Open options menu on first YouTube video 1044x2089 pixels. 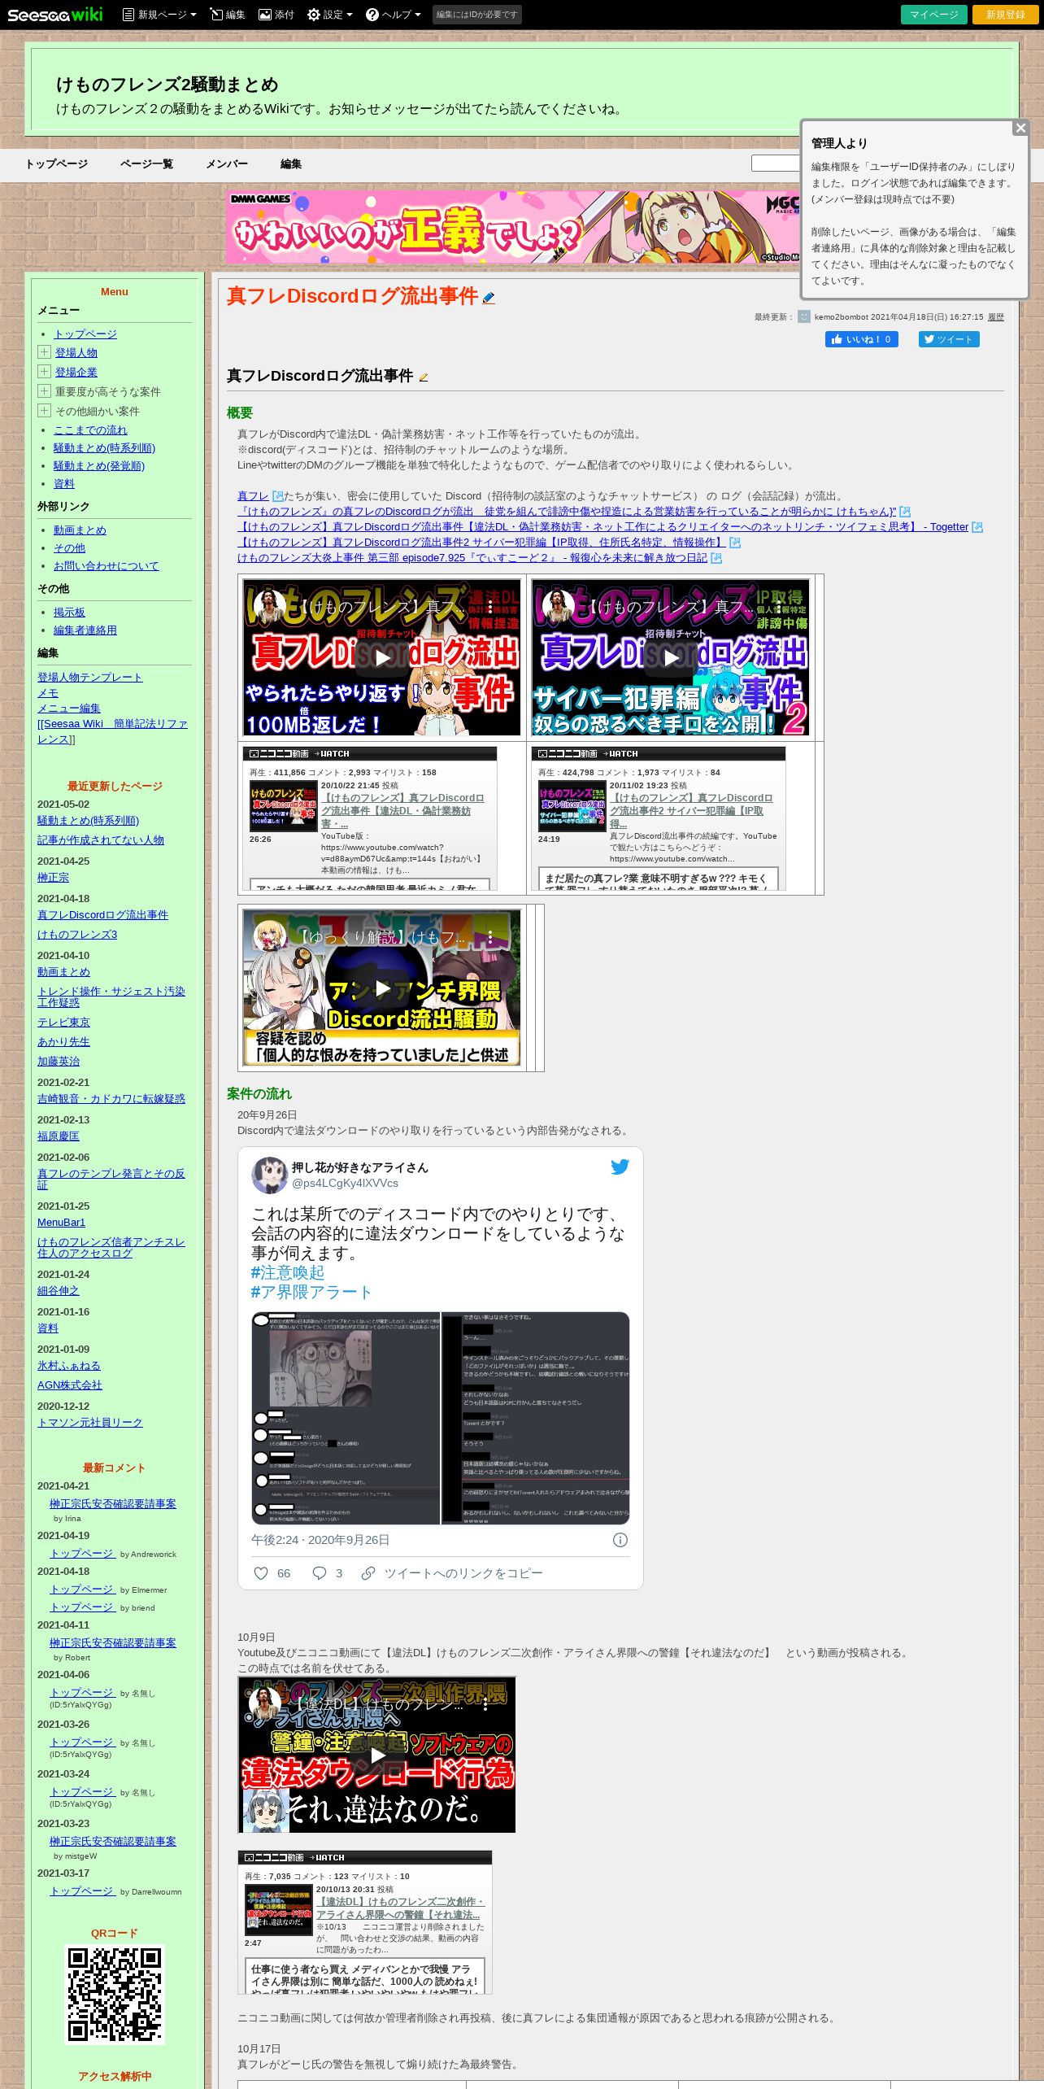click(x=490, y=607)
